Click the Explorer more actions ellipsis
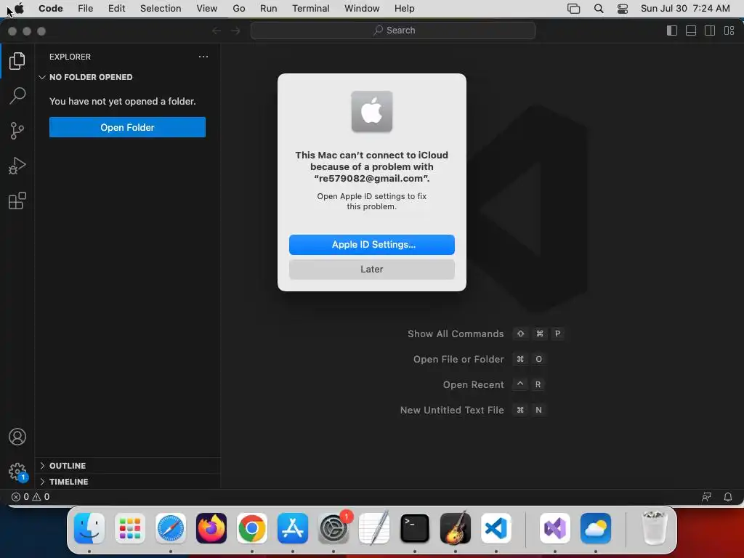This screenshot has width=744, height=558. 203,57
